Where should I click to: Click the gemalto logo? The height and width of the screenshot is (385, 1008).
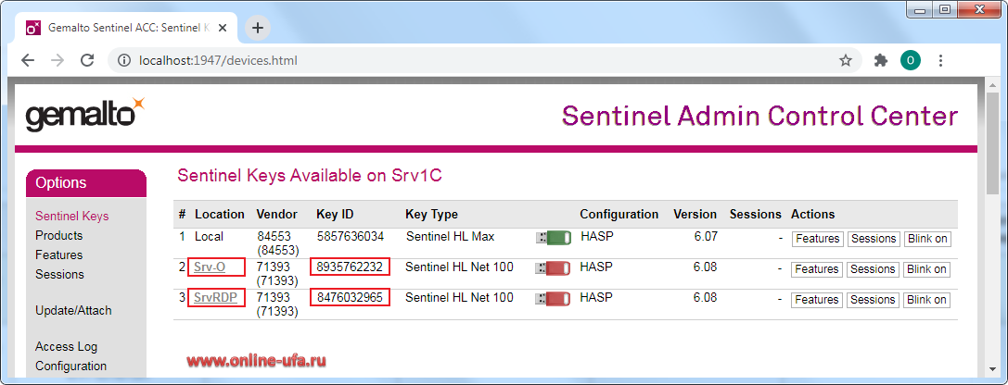[x=85, y=116]
